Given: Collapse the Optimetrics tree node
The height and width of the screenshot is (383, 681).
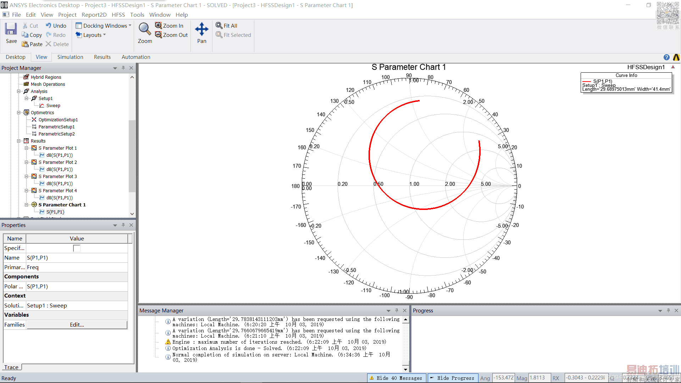Looking at the screenshot, I should point(19,112).
